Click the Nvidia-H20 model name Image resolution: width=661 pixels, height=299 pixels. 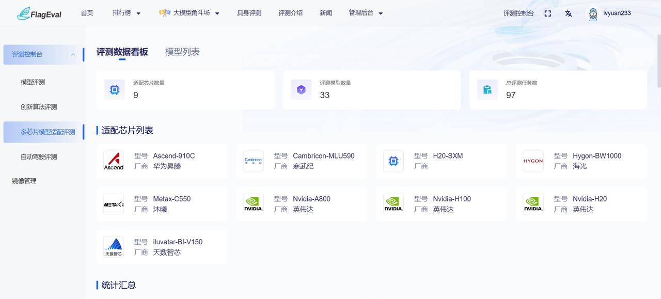(x=590, y=199)
